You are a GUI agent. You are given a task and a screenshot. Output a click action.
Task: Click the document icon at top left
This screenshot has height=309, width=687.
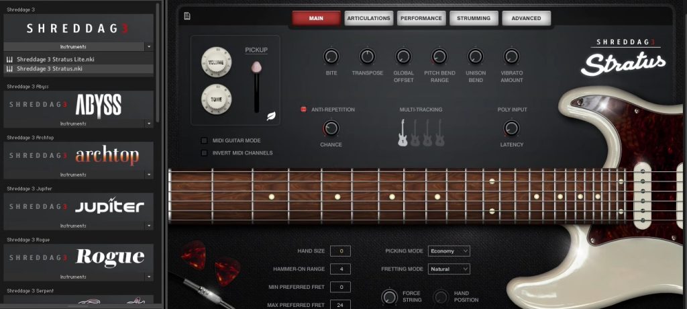tap(187, 16)
